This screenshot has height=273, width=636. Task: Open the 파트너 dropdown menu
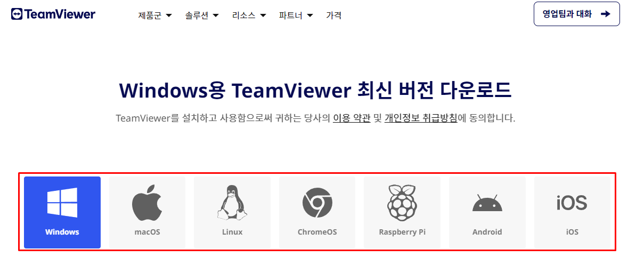296,15
